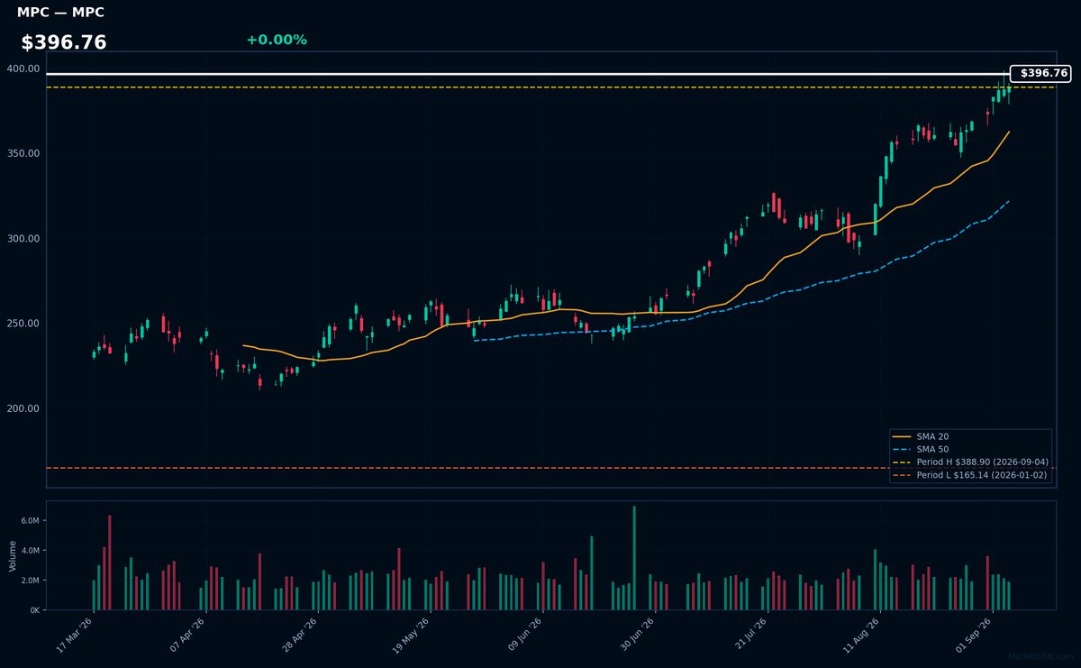This screenshot has height=668, width=1081.
Task: Select the 250.00 price axis label
Action: (x=23, y=324)
